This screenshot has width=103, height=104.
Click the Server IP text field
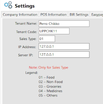64,55
